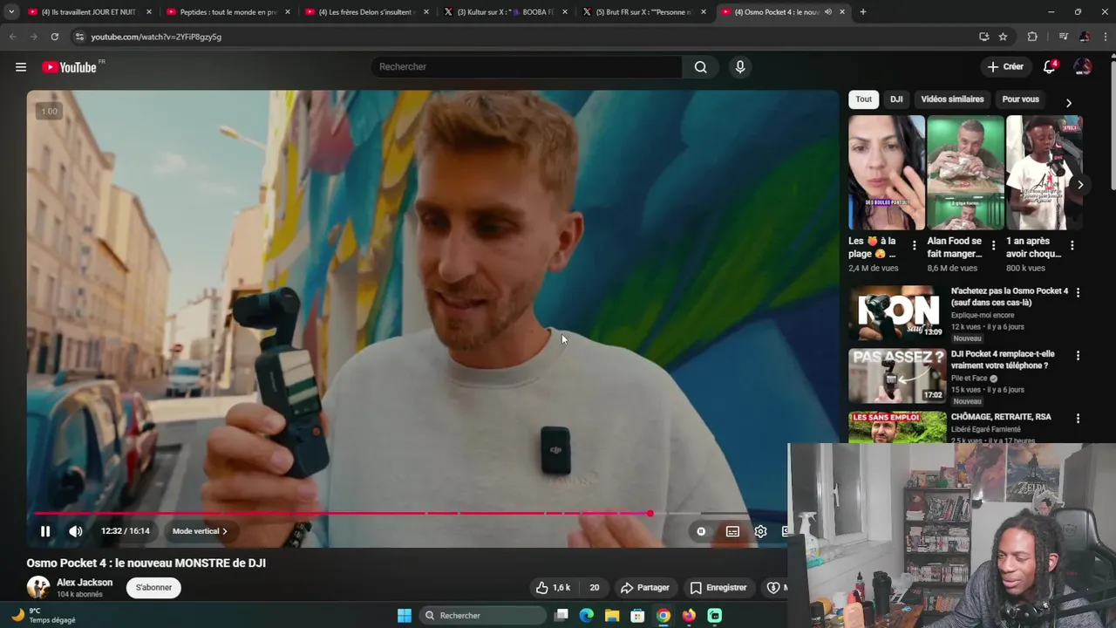The image size is (1116, 628).
Task: Mute the video volume
Action: [76, 531]
